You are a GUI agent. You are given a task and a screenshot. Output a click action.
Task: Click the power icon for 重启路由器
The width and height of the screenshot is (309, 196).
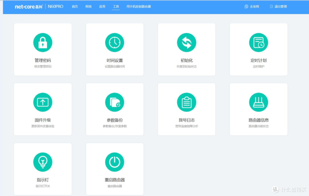(114, 162)
